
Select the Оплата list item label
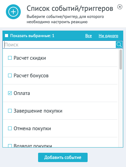pos(22,93)
